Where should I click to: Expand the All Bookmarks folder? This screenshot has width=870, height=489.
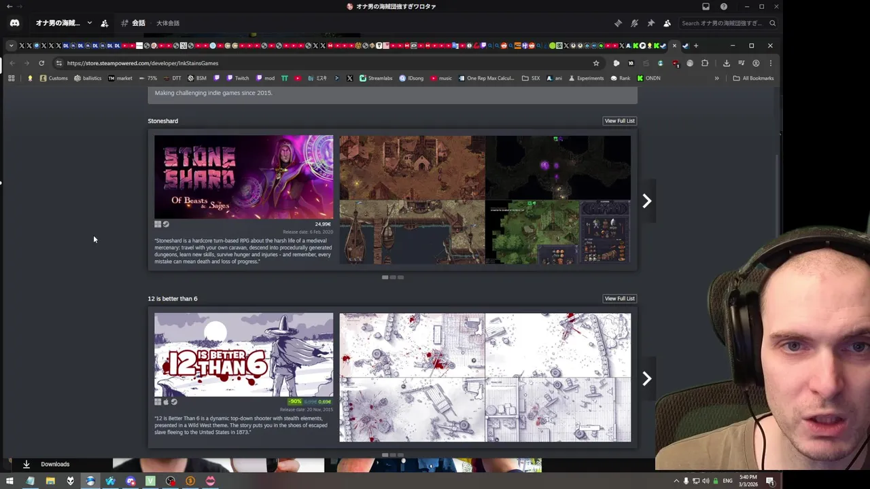[753, 78]
